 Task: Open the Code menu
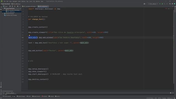click(19, 1)
